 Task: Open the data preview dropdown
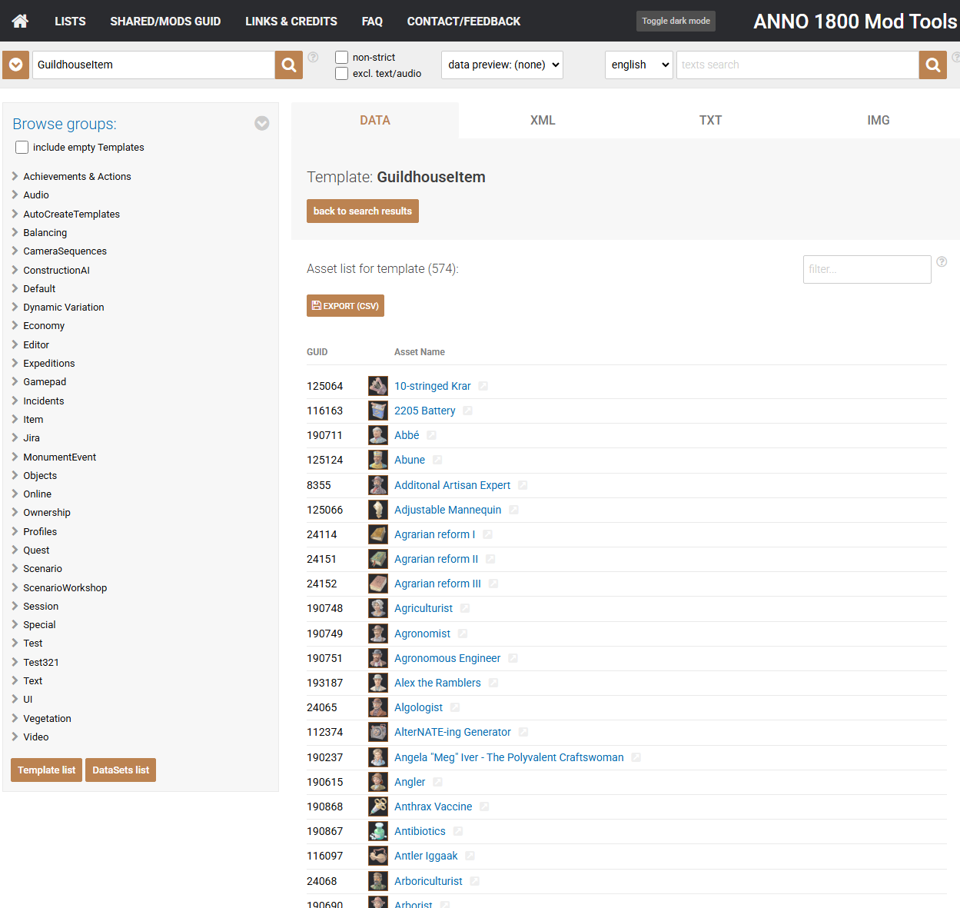pos(502,65)
